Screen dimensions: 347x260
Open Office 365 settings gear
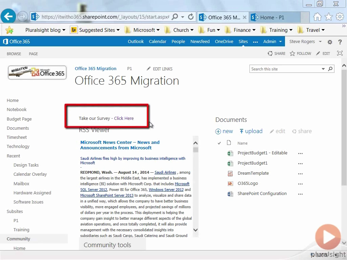(x=330, y=42)
